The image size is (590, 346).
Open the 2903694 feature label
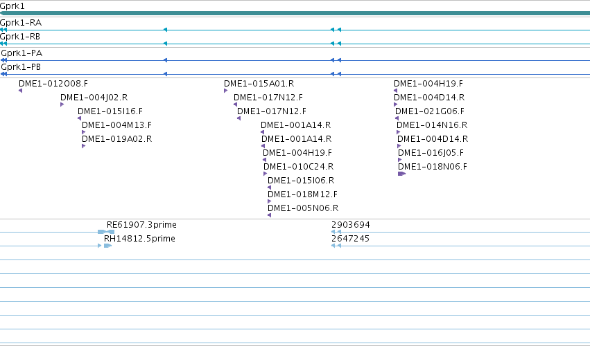(351, 225)
